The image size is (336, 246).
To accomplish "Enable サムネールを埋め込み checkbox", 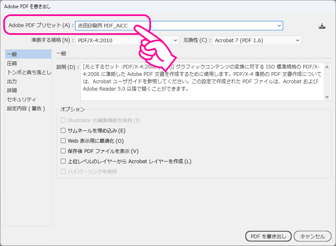I will pos(63,130).
